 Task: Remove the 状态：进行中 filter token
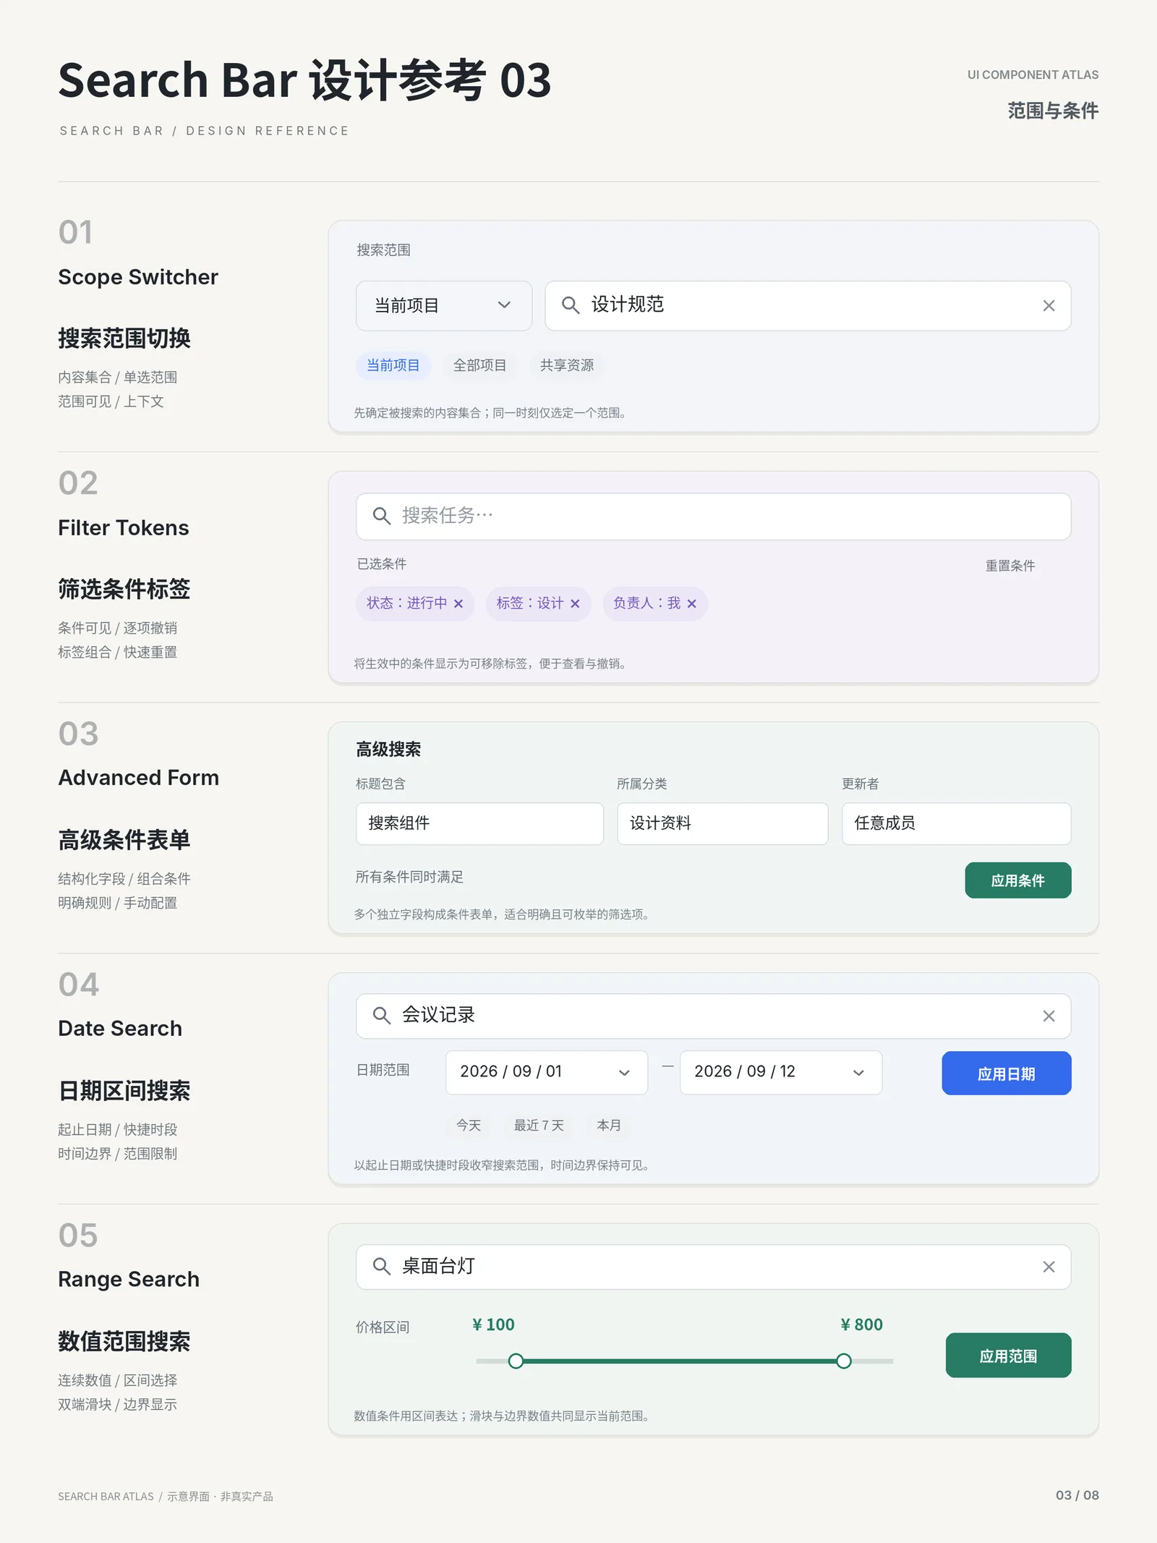[x=458, y=603]
